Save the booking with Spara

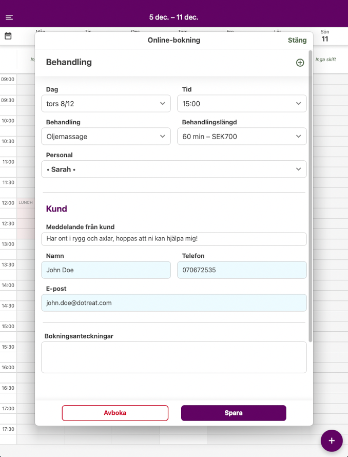(234, 413)
